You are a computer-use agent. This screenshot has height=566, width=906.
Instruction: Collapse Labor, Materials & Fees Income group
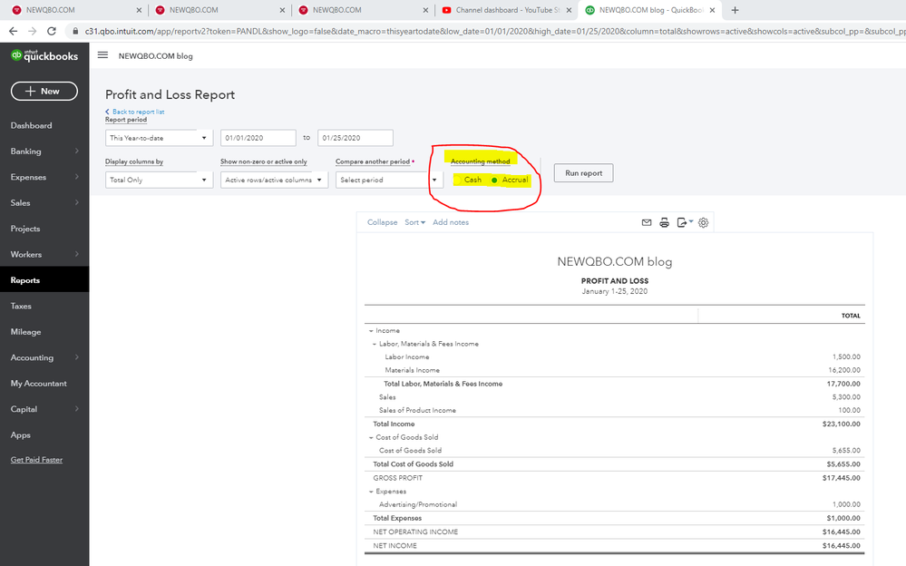(x=375, y=344)
